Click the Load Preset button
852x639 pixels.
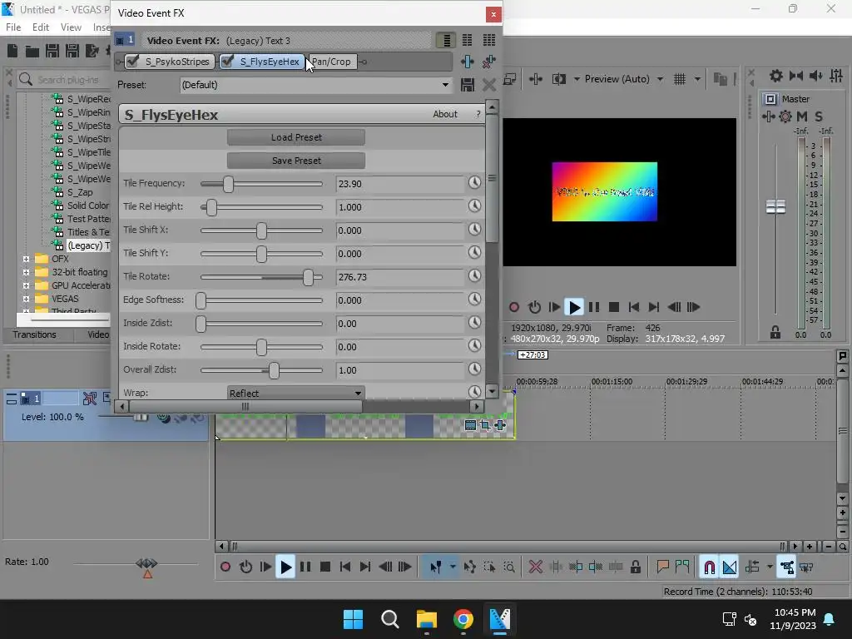296,137
